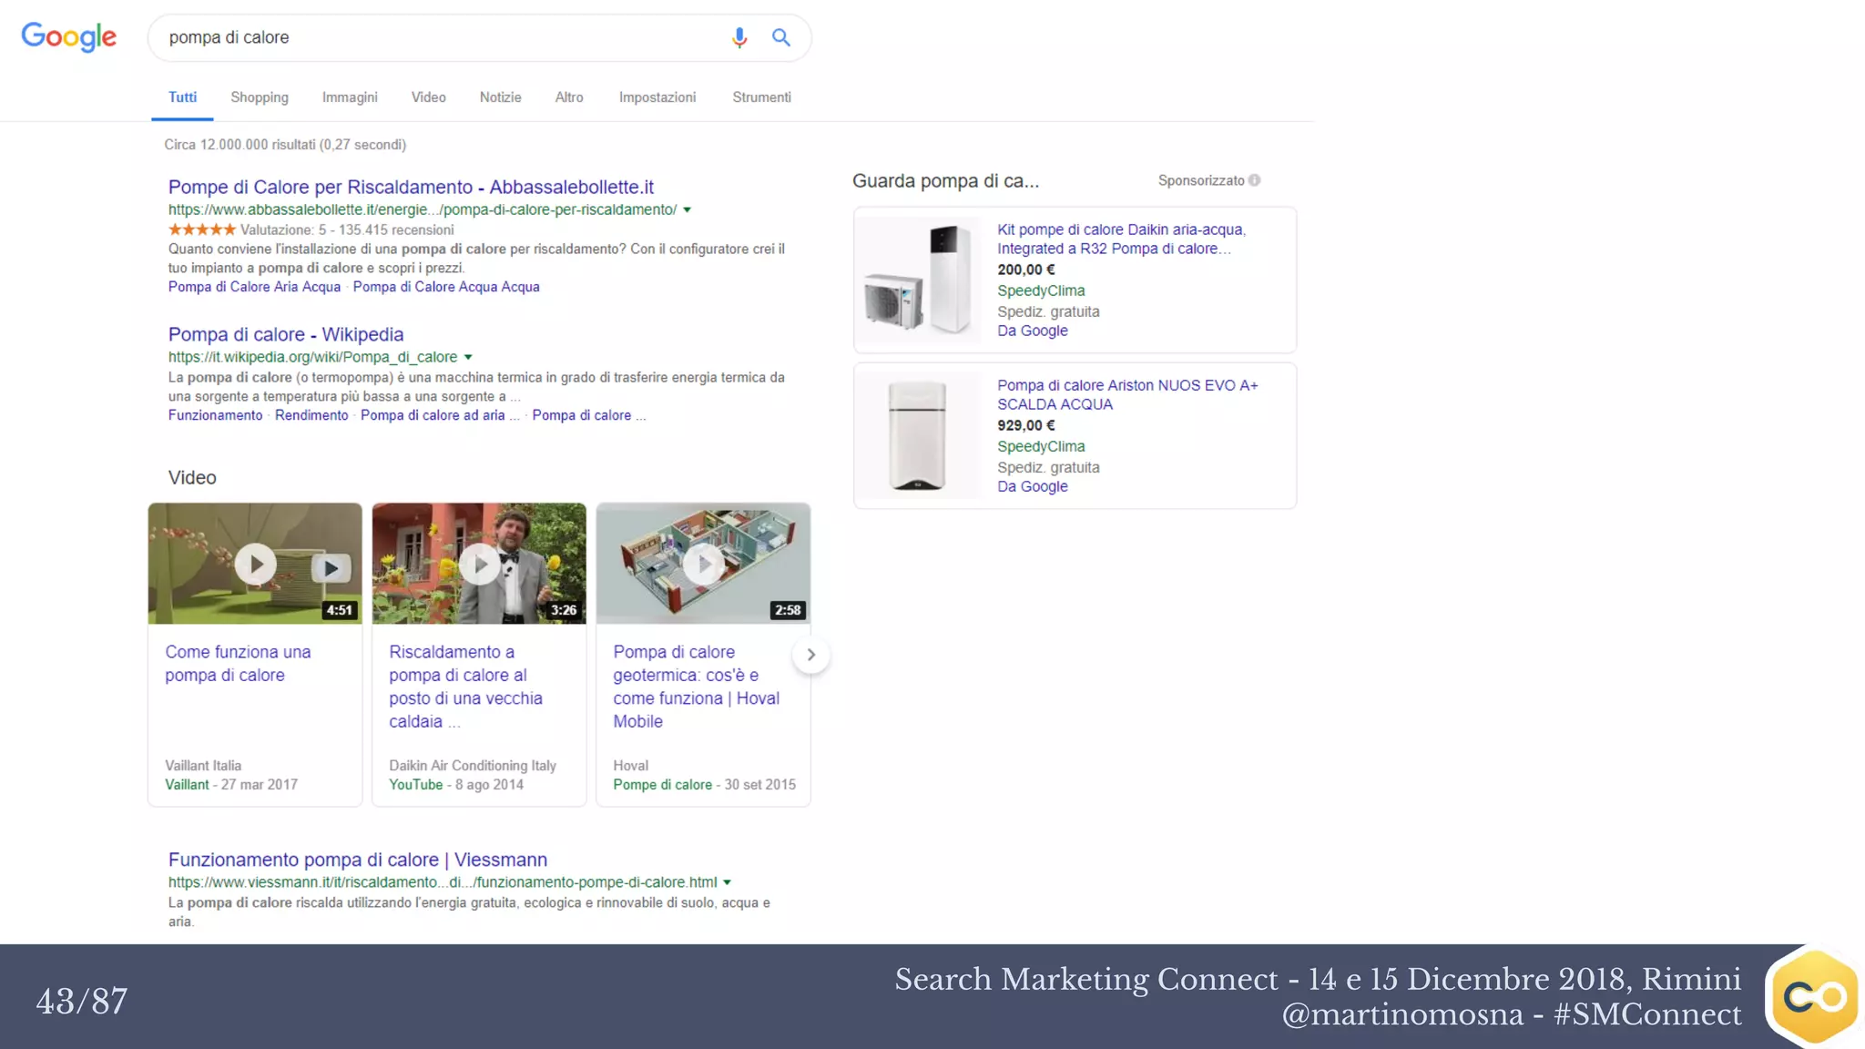
Task: Switch to the Shopping tab
Action: point(260,97)
